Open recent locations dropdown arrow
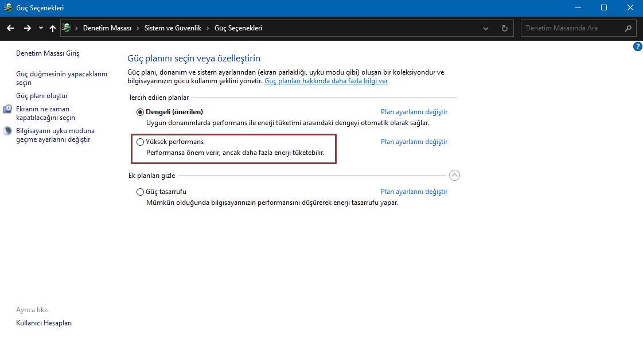Screen dimensions: 643x338 [x=41, y=28]
